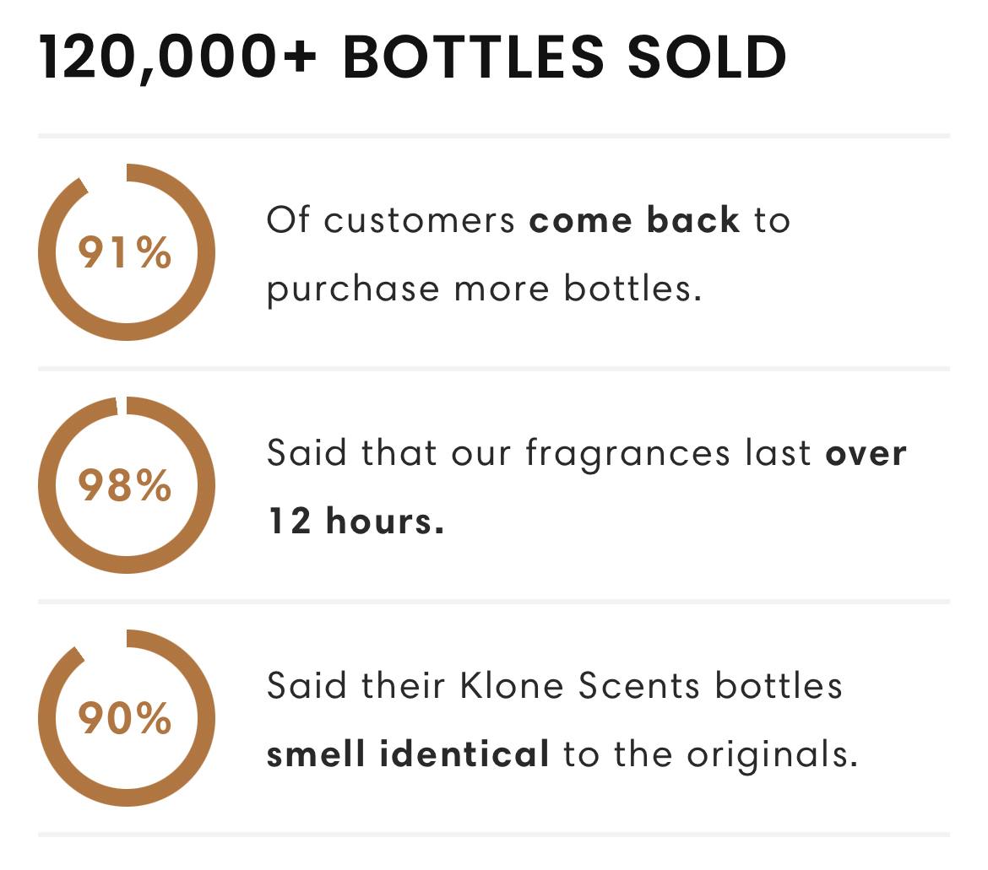This screenshot has height=870, width=988.
Task: Click the word 'BOTTLES' in heading
Action: [x=473, y=57]
